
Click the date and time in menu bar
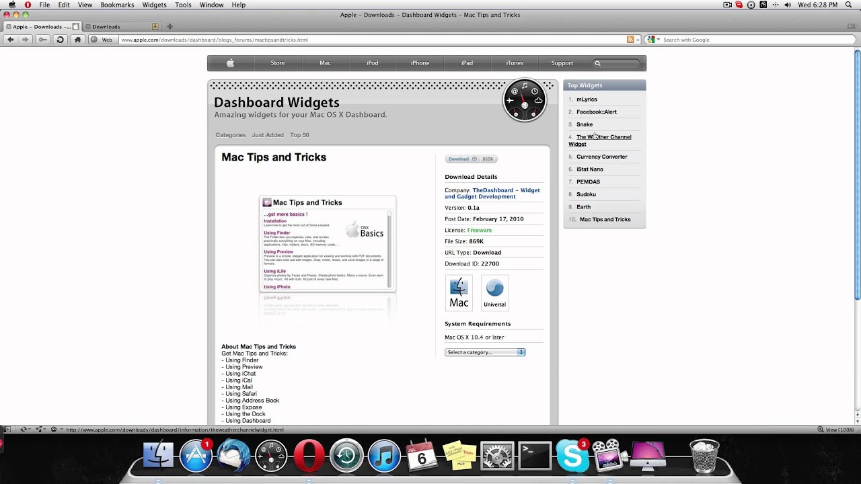pos(818,5)
